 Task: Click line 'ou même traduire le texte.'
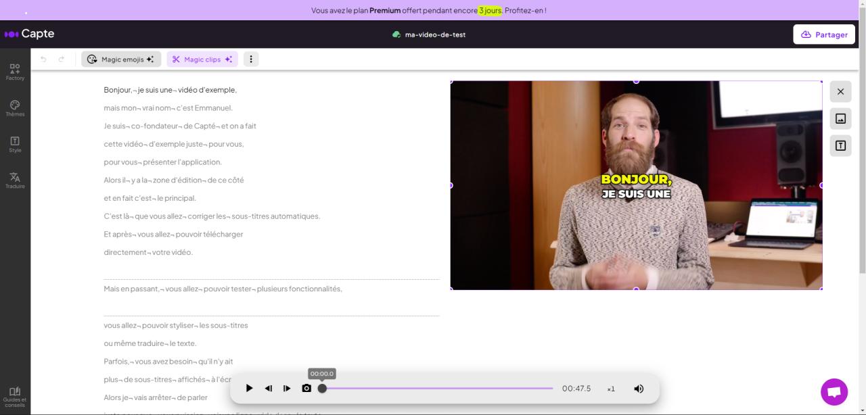point(150,343)
